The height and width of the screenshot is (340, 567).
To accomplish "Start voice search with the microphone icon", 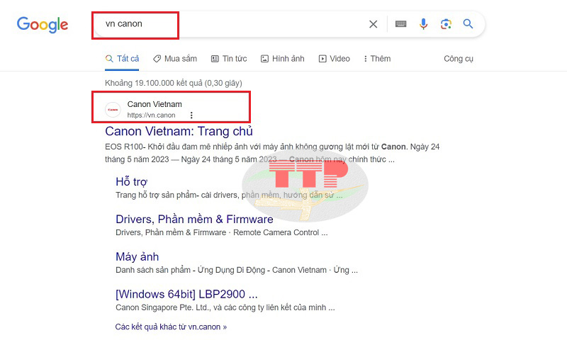I will tap(423, 24).
